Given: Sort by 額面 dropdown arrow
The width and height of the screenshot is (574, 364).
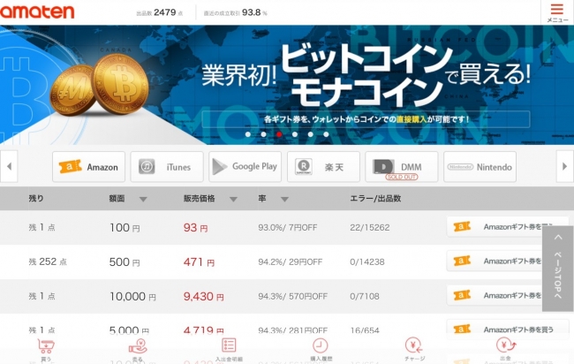Looking at the screenshot, I should coord(143,200).
